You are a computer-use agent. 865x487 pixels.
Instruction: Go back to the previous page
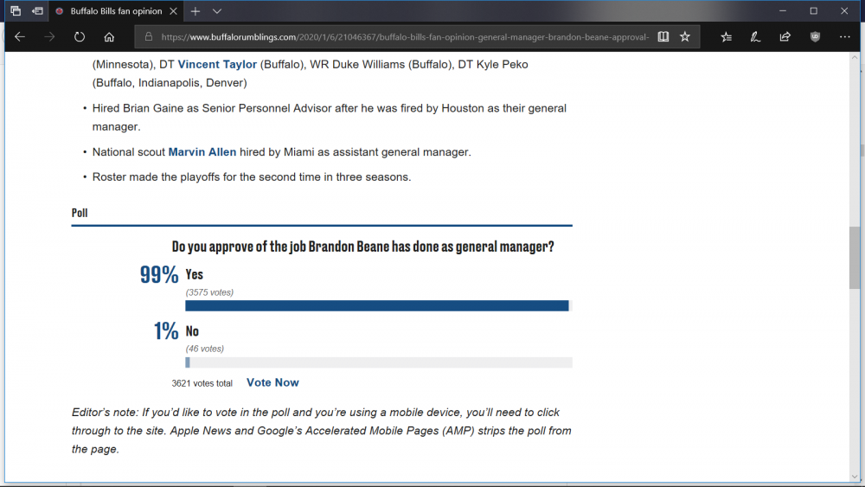click(x=20, y=37)
